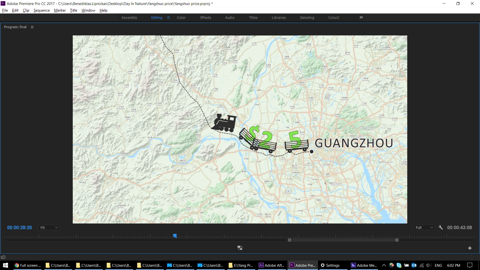Open the Marker menu
Screen dimensions: 480x270
click(60, 10)
